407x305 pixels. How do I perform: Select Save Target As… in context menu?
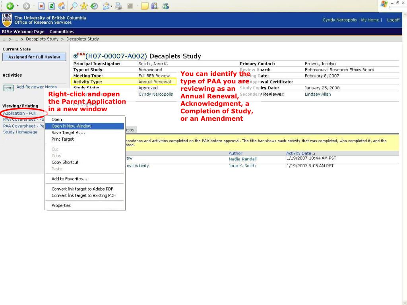point(85,133)
